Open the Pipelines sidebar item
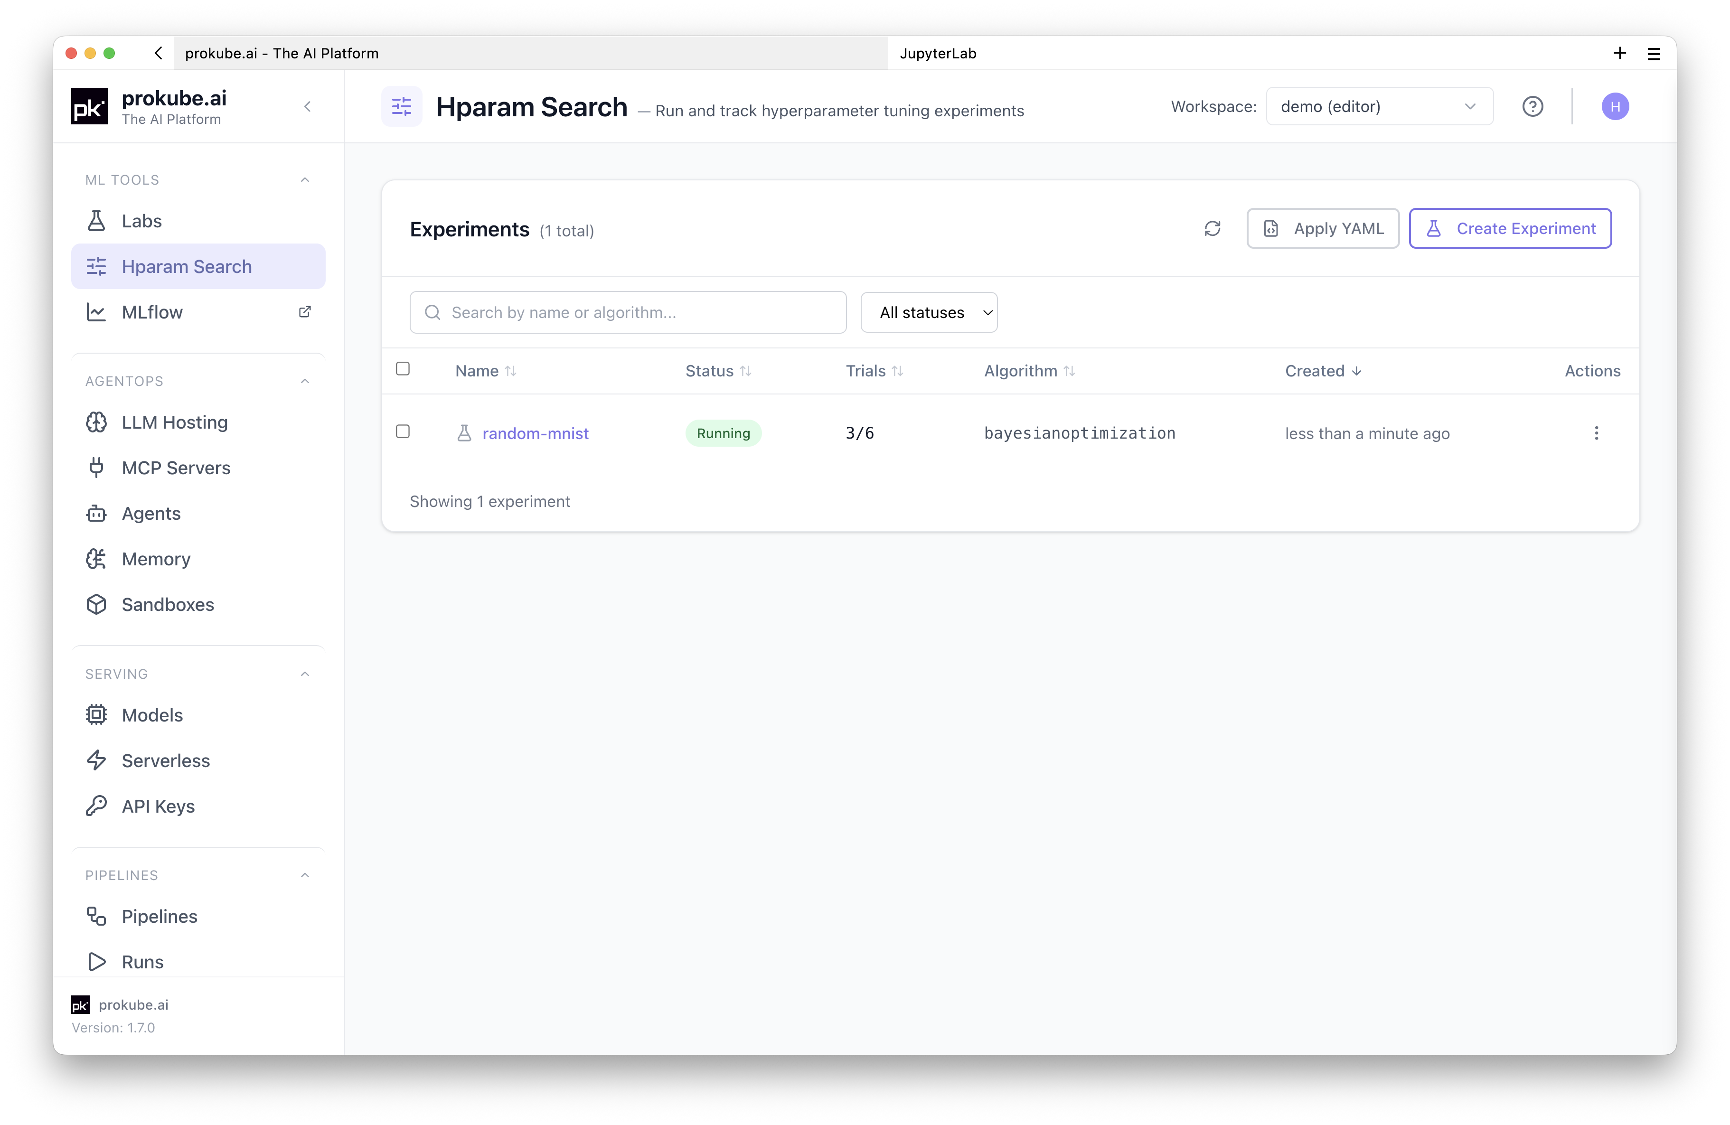Screen dimensions: 1730x1125 pos(197,917)
